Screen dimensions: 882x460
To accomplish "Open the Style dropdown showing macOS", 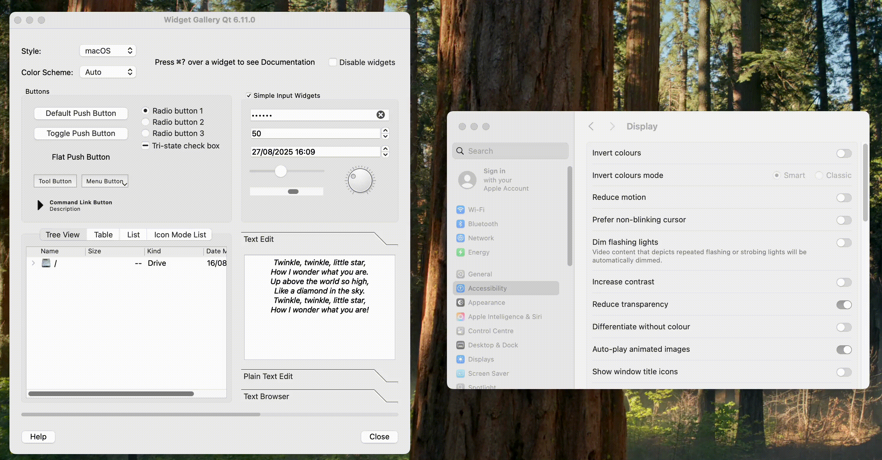I will pos(108,50).
